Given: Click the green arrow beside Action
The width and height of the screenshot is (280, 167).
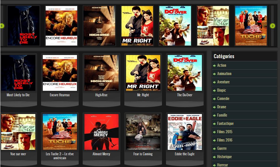Looking at the screenshot, I should click(215, 66).
